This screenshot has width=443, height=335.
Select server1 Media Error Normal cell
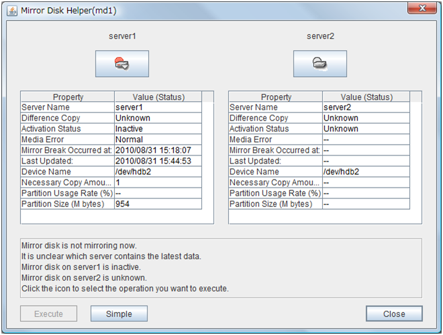pyautogui.click(x=158, y=139)
